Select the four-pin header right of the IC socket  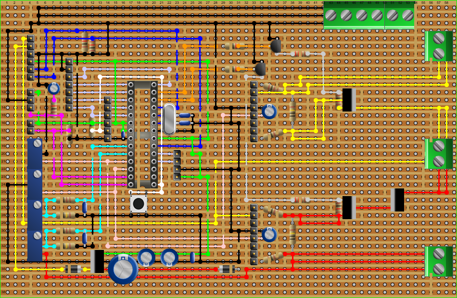177,165
